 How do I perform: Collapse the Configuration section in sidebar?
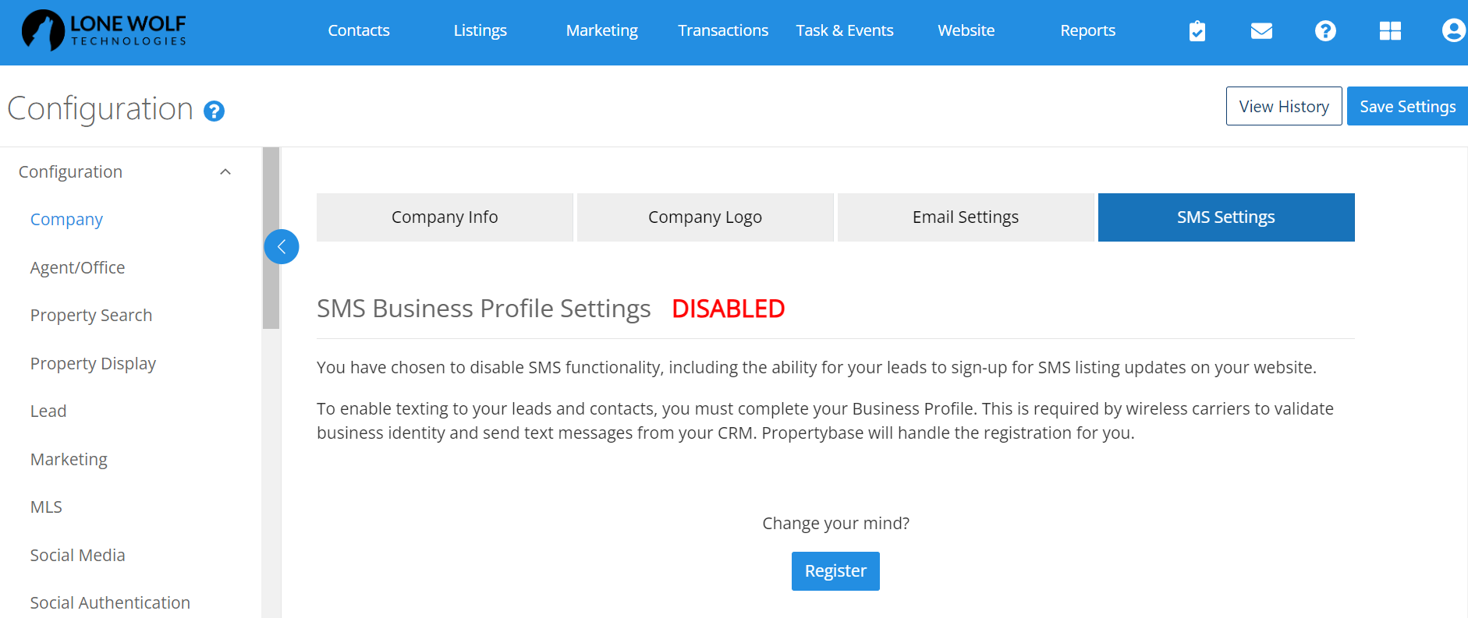pyautogui.click(x=225, y=171)
